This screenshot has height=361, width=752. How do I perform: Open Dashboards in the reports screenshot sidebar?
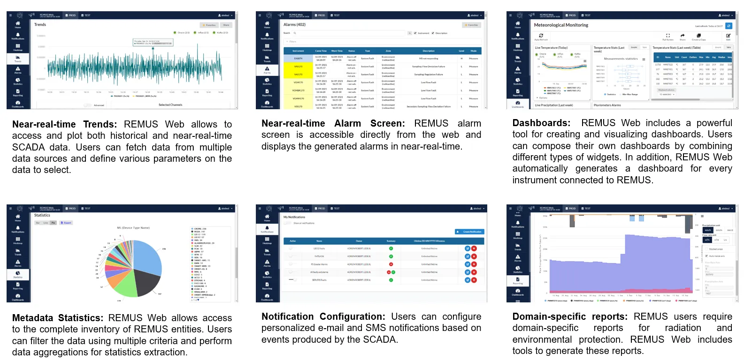[x=518, y=292]
